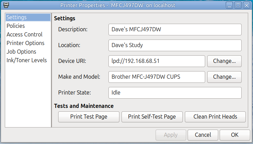Go to Access Control page

click(x=24, y=34)
